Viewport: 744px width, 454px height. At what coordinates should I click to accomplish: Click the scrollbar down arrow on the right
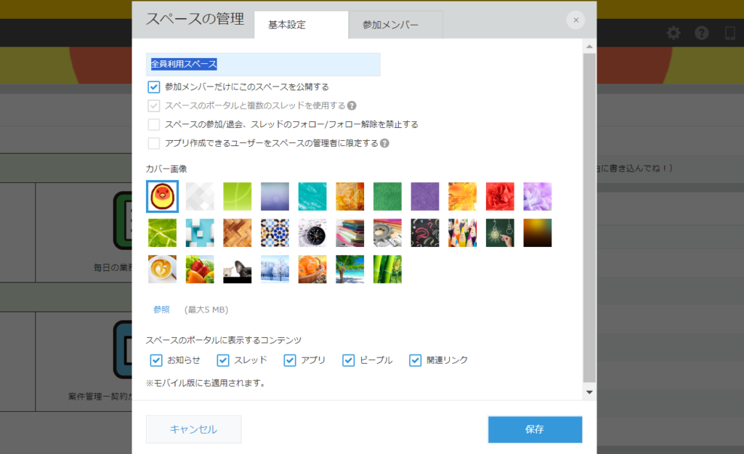click(x=589, y=393)
